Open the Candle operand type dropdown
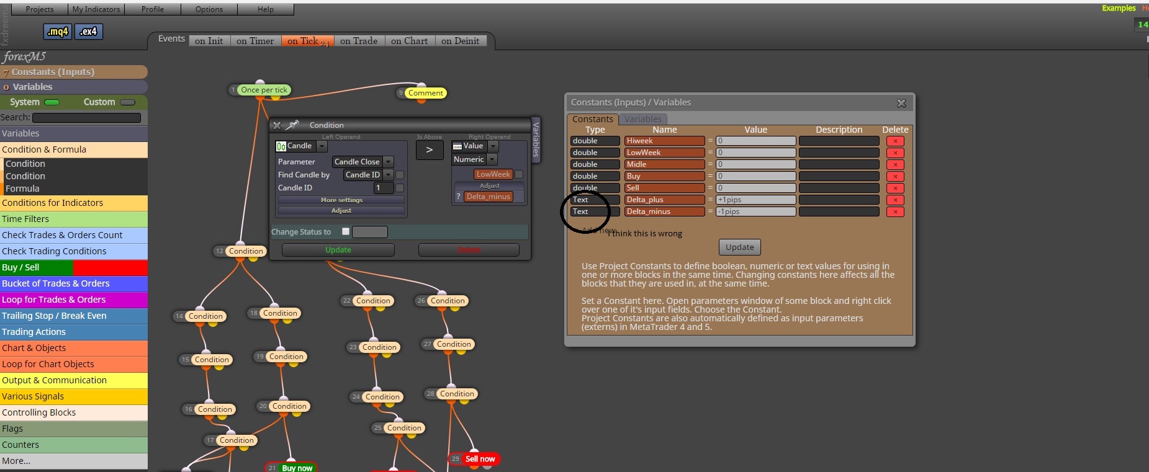This screenshot has width=1149, height=472. (x=322, y=146)
